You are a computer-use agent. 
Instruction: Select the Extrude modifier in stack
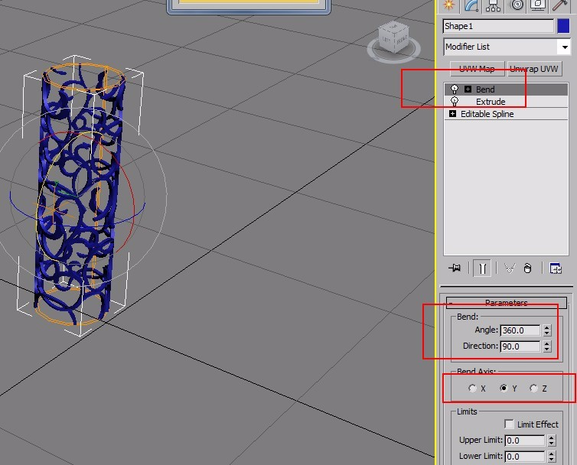pyautogui.click(x=507, y=102)
